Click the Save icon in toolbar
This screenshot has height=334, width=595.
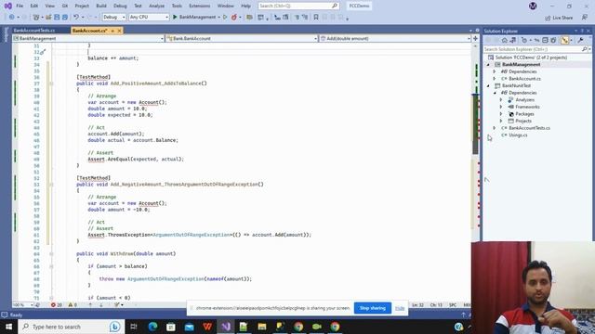click(57, 17)
